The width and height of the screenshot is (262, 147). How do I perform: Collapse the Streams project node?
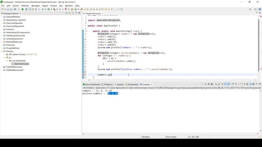[2, 51]
